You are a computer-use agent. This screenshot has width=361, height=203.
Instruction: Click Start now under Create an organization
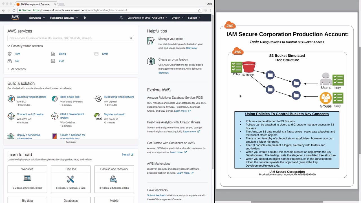click(x=164, y=73)
